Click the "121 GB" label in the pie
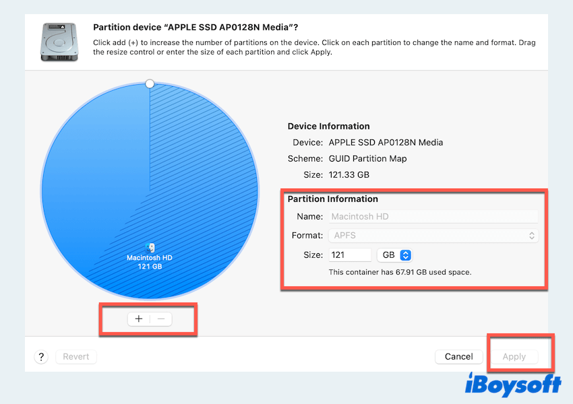The width and height of the screenshot is (573, 404). point(150,267)
